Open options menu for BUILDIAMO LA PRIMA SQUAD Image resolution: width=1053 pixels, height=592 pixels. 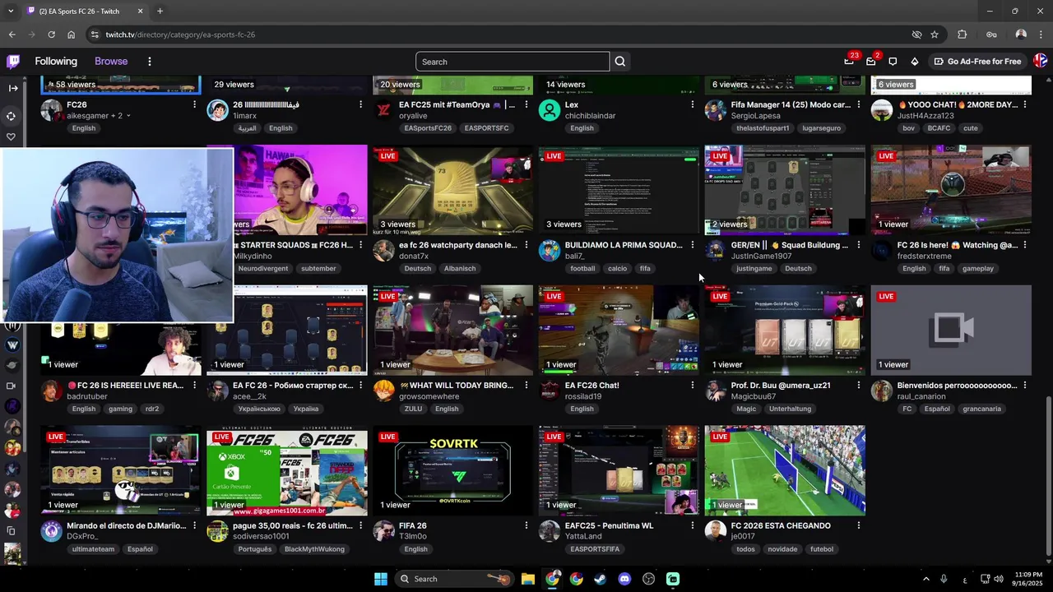coord(692,245)
